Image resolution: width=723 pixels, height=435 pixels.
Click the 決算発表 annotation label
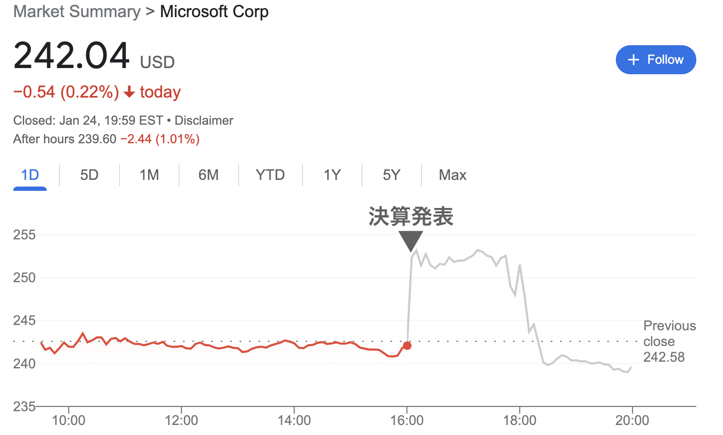point(411,217)
